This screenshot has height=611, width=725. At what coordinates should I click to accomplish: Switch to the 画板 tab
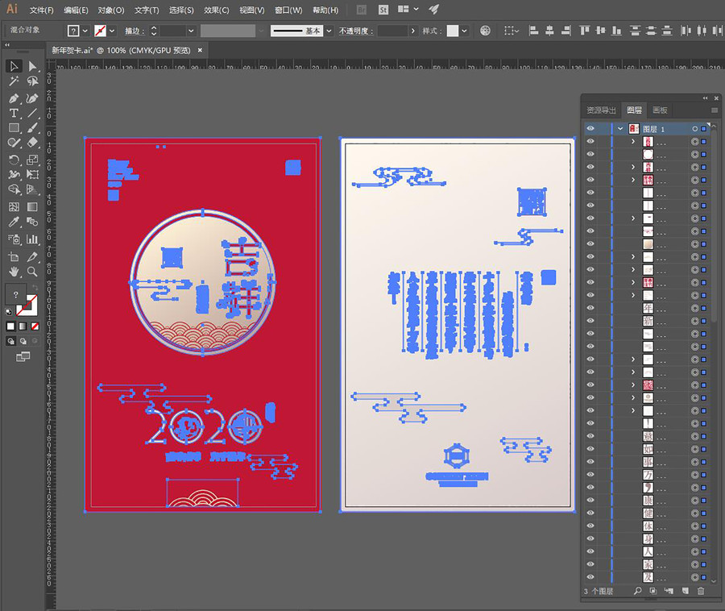(660, 110)
